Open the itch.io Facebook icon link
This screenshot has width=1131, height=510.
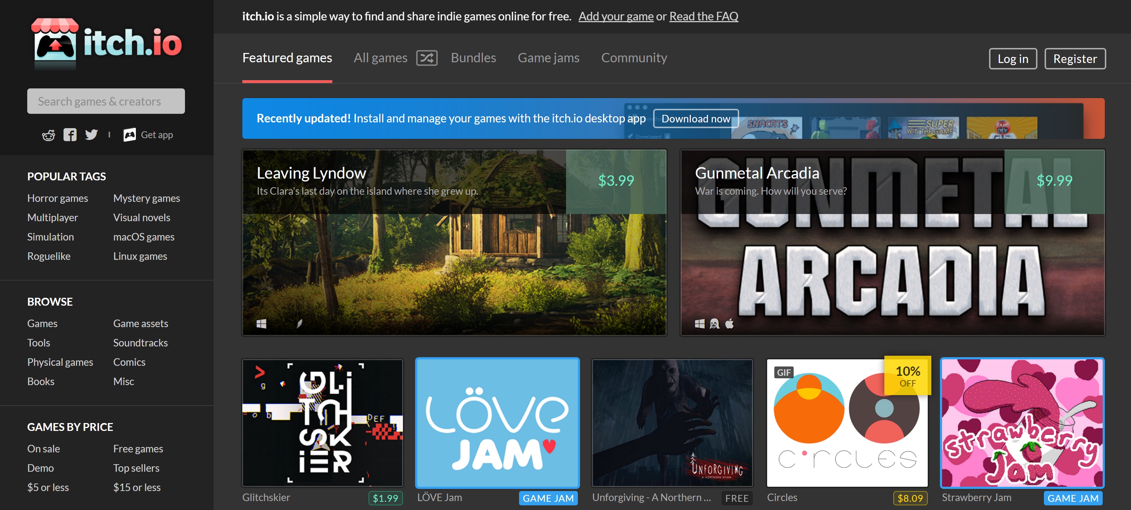[x=70, y=135]
